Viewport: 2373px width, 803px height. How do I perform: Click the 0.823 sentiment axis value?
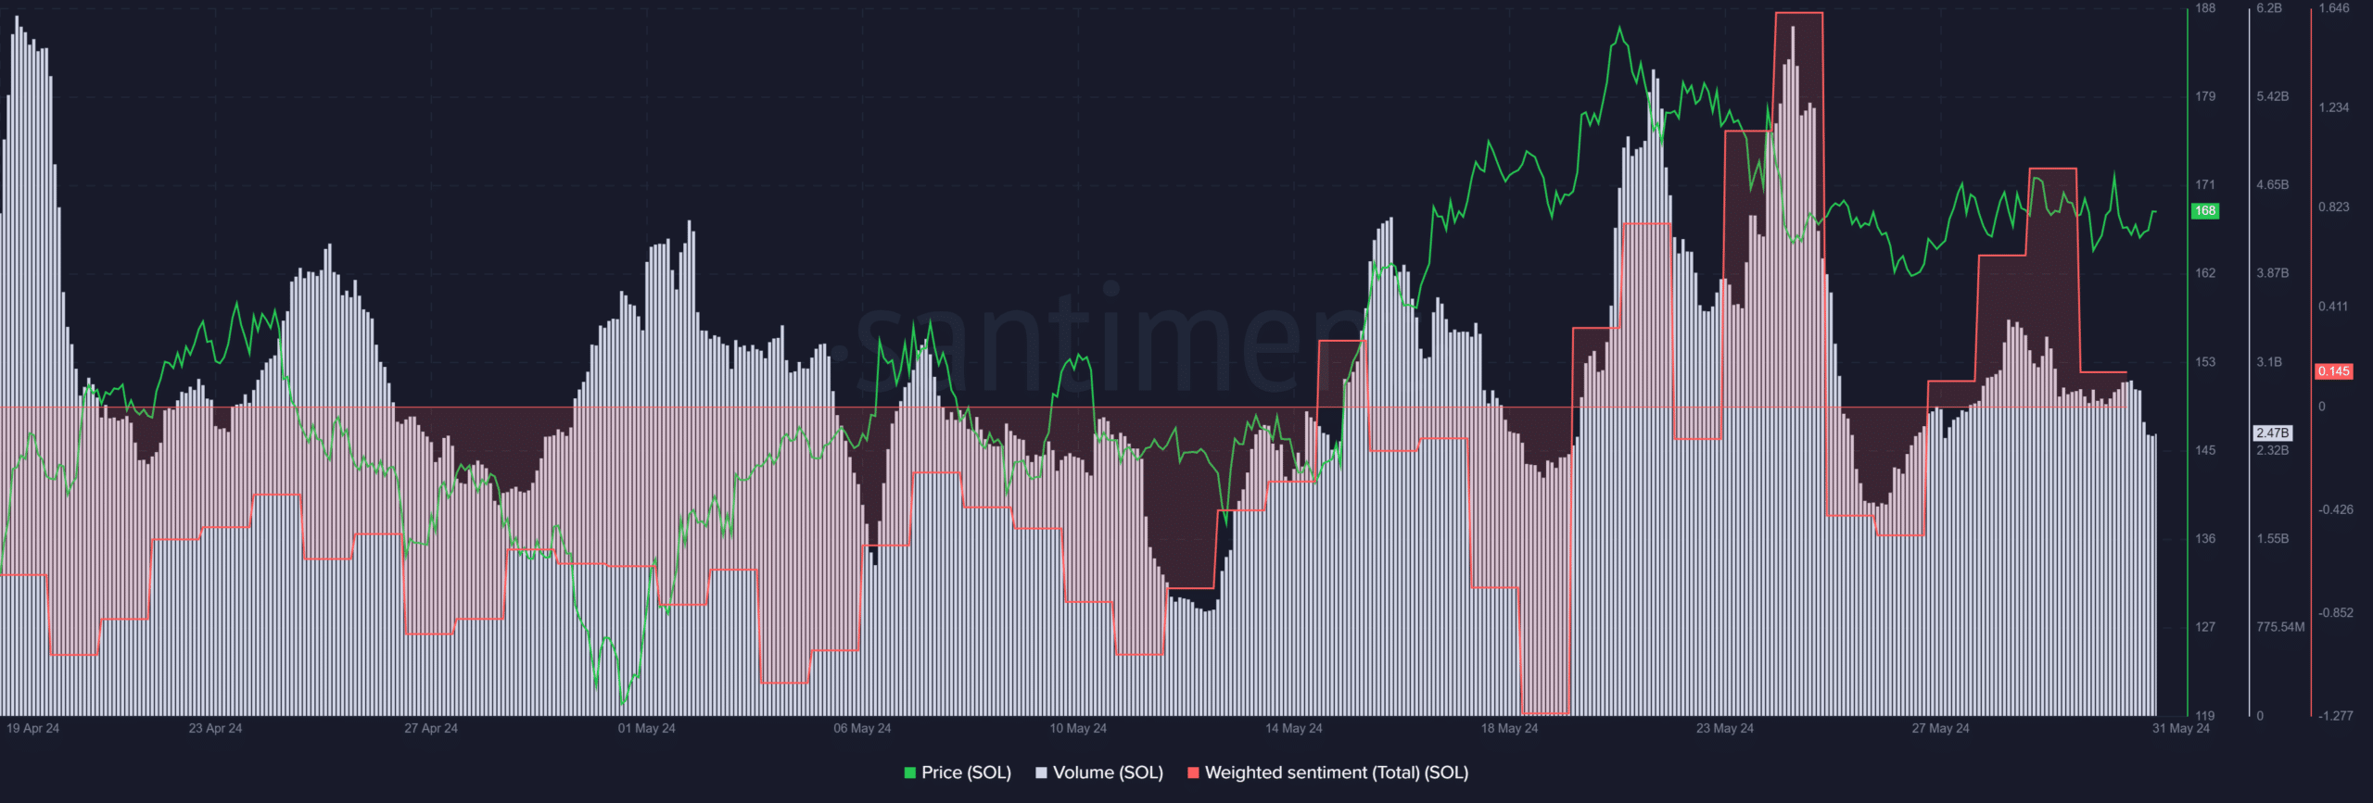point(2334,207)
